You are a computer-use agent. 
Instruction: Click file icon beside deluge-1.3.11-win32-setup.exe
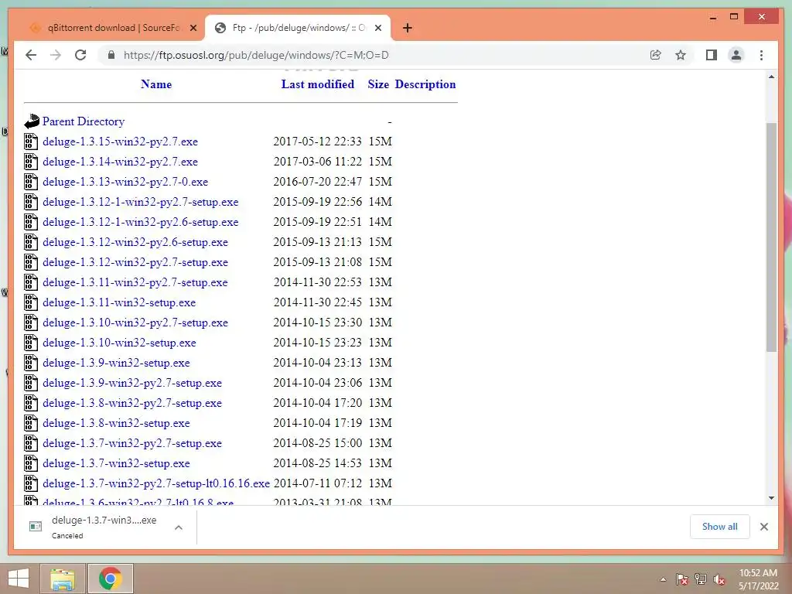coord(31,302)
